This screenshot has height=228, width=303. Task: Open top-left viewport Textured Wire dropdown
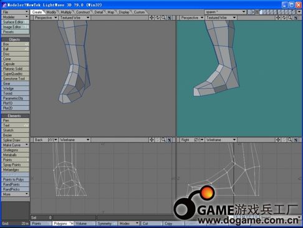click(75, 17)
